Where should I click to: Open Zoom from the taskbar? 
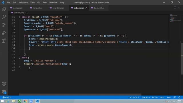pyautogui.click(x=31, y=101)
